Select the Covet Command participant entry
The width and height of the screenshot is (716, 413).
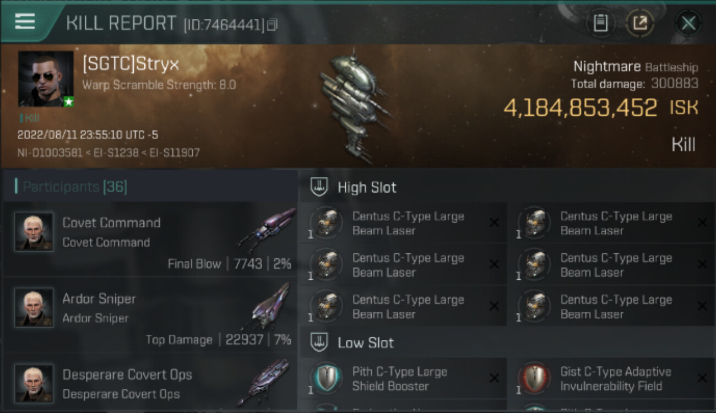[150, 239]
